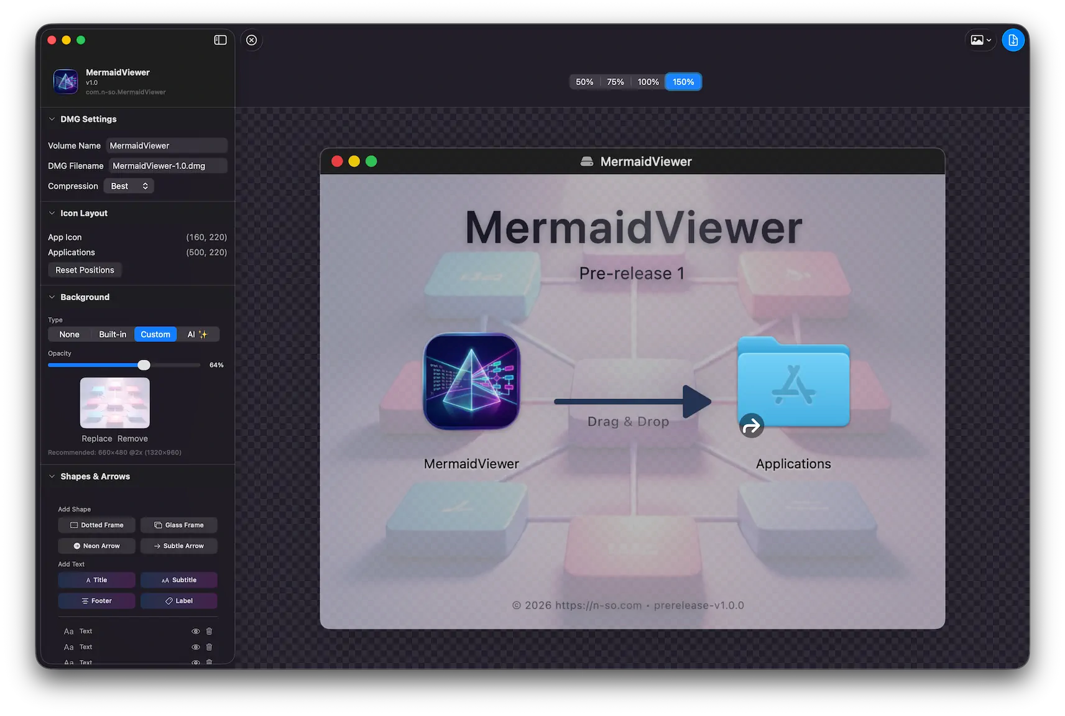Select the '© 2026 https://n-so.com' footer text
Screen dimensions: 1065x716
pos(628,605)
